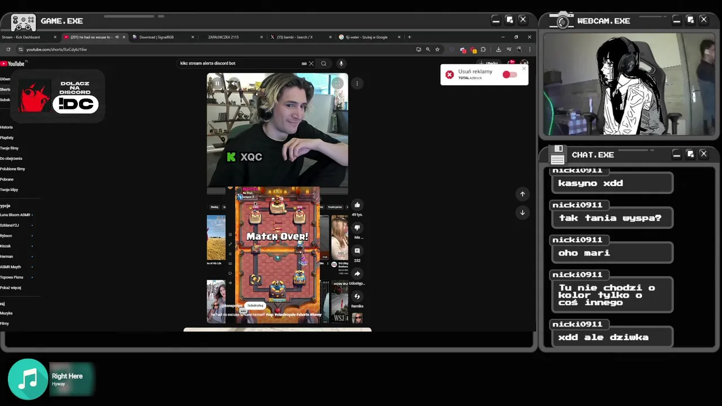Close the Usuń reklamy popup
This screenshot has width=722, height=406.
click(524, 69)
